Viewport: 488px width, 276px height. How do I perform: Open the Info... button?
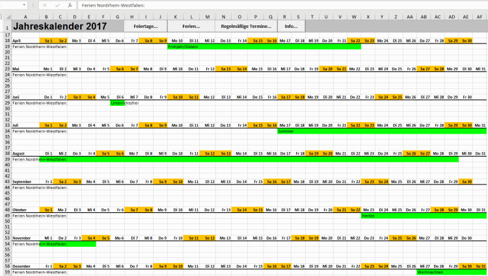tap(291, 27)
